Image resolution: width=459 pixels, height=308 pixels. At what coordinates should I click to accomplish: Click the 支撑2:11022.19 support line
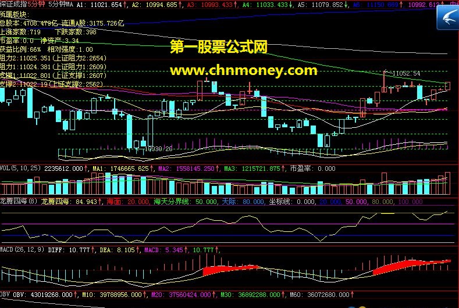click(x=52, y=84)
